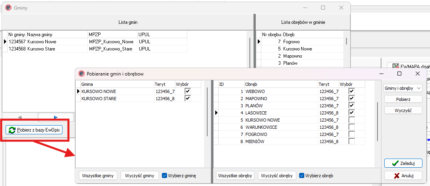Click MPZP_Kursowo_Nowe cell

tap(113, 42)
